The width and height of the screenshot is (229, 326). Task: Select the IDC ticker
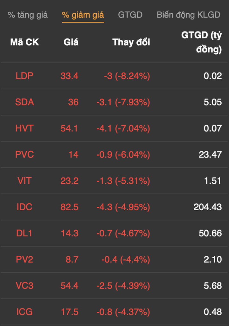pos(24,207)
